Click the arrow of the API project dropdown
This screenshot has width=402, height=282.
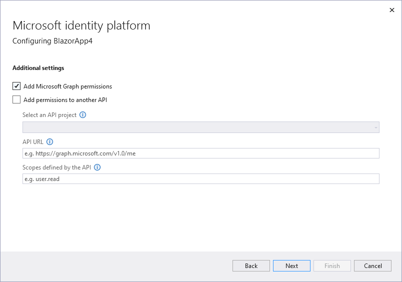tap(375, 127)
